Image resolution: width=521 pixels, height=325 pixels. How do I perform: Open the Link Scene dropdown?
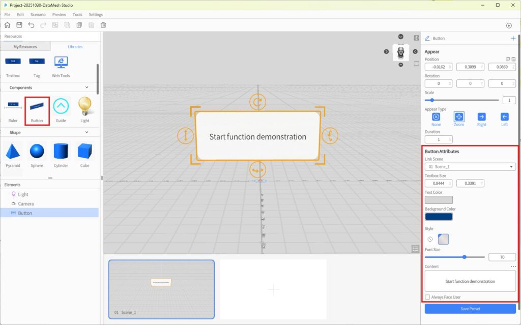click(470, 166)
